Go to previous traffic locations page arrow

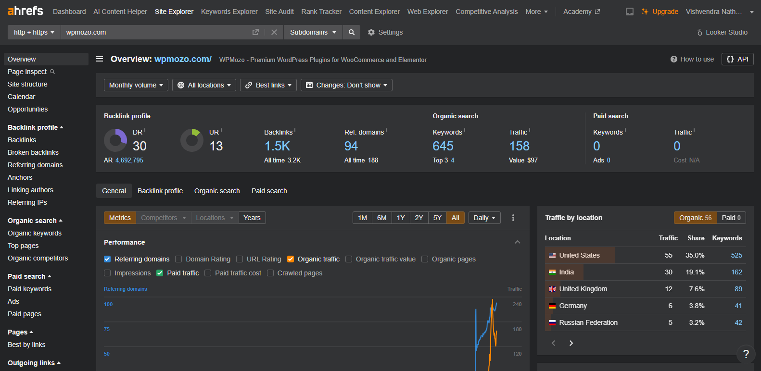click(x=554, y=343)
